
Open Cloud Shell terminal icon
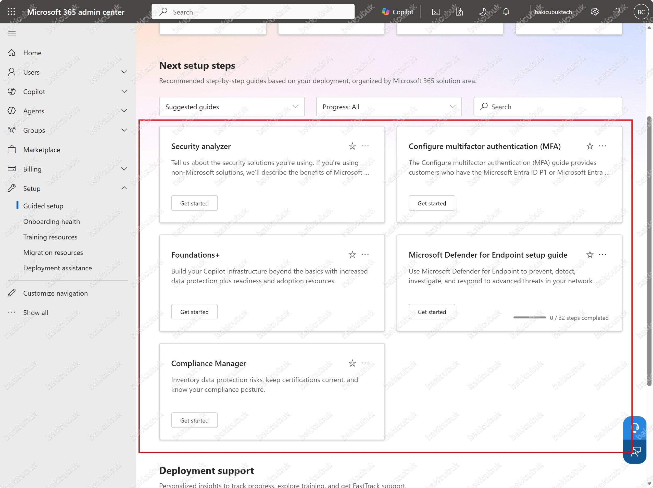click(x=436, y=12)
